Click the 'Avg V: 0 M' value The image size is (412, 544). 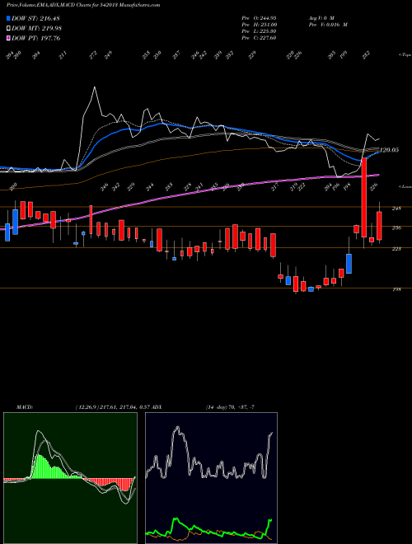[321, 17]
